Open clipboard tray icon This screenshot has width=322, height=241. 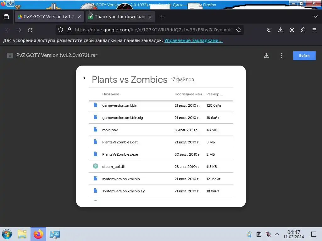click(x=259, y=234)
